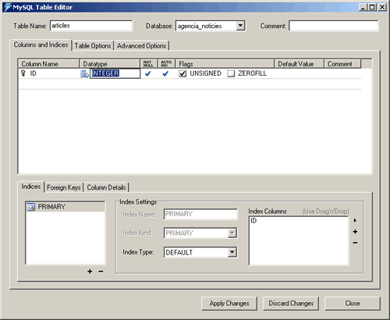Click the Column Name header
This screenshot has width=390, height=320.
tap(48, 64)
